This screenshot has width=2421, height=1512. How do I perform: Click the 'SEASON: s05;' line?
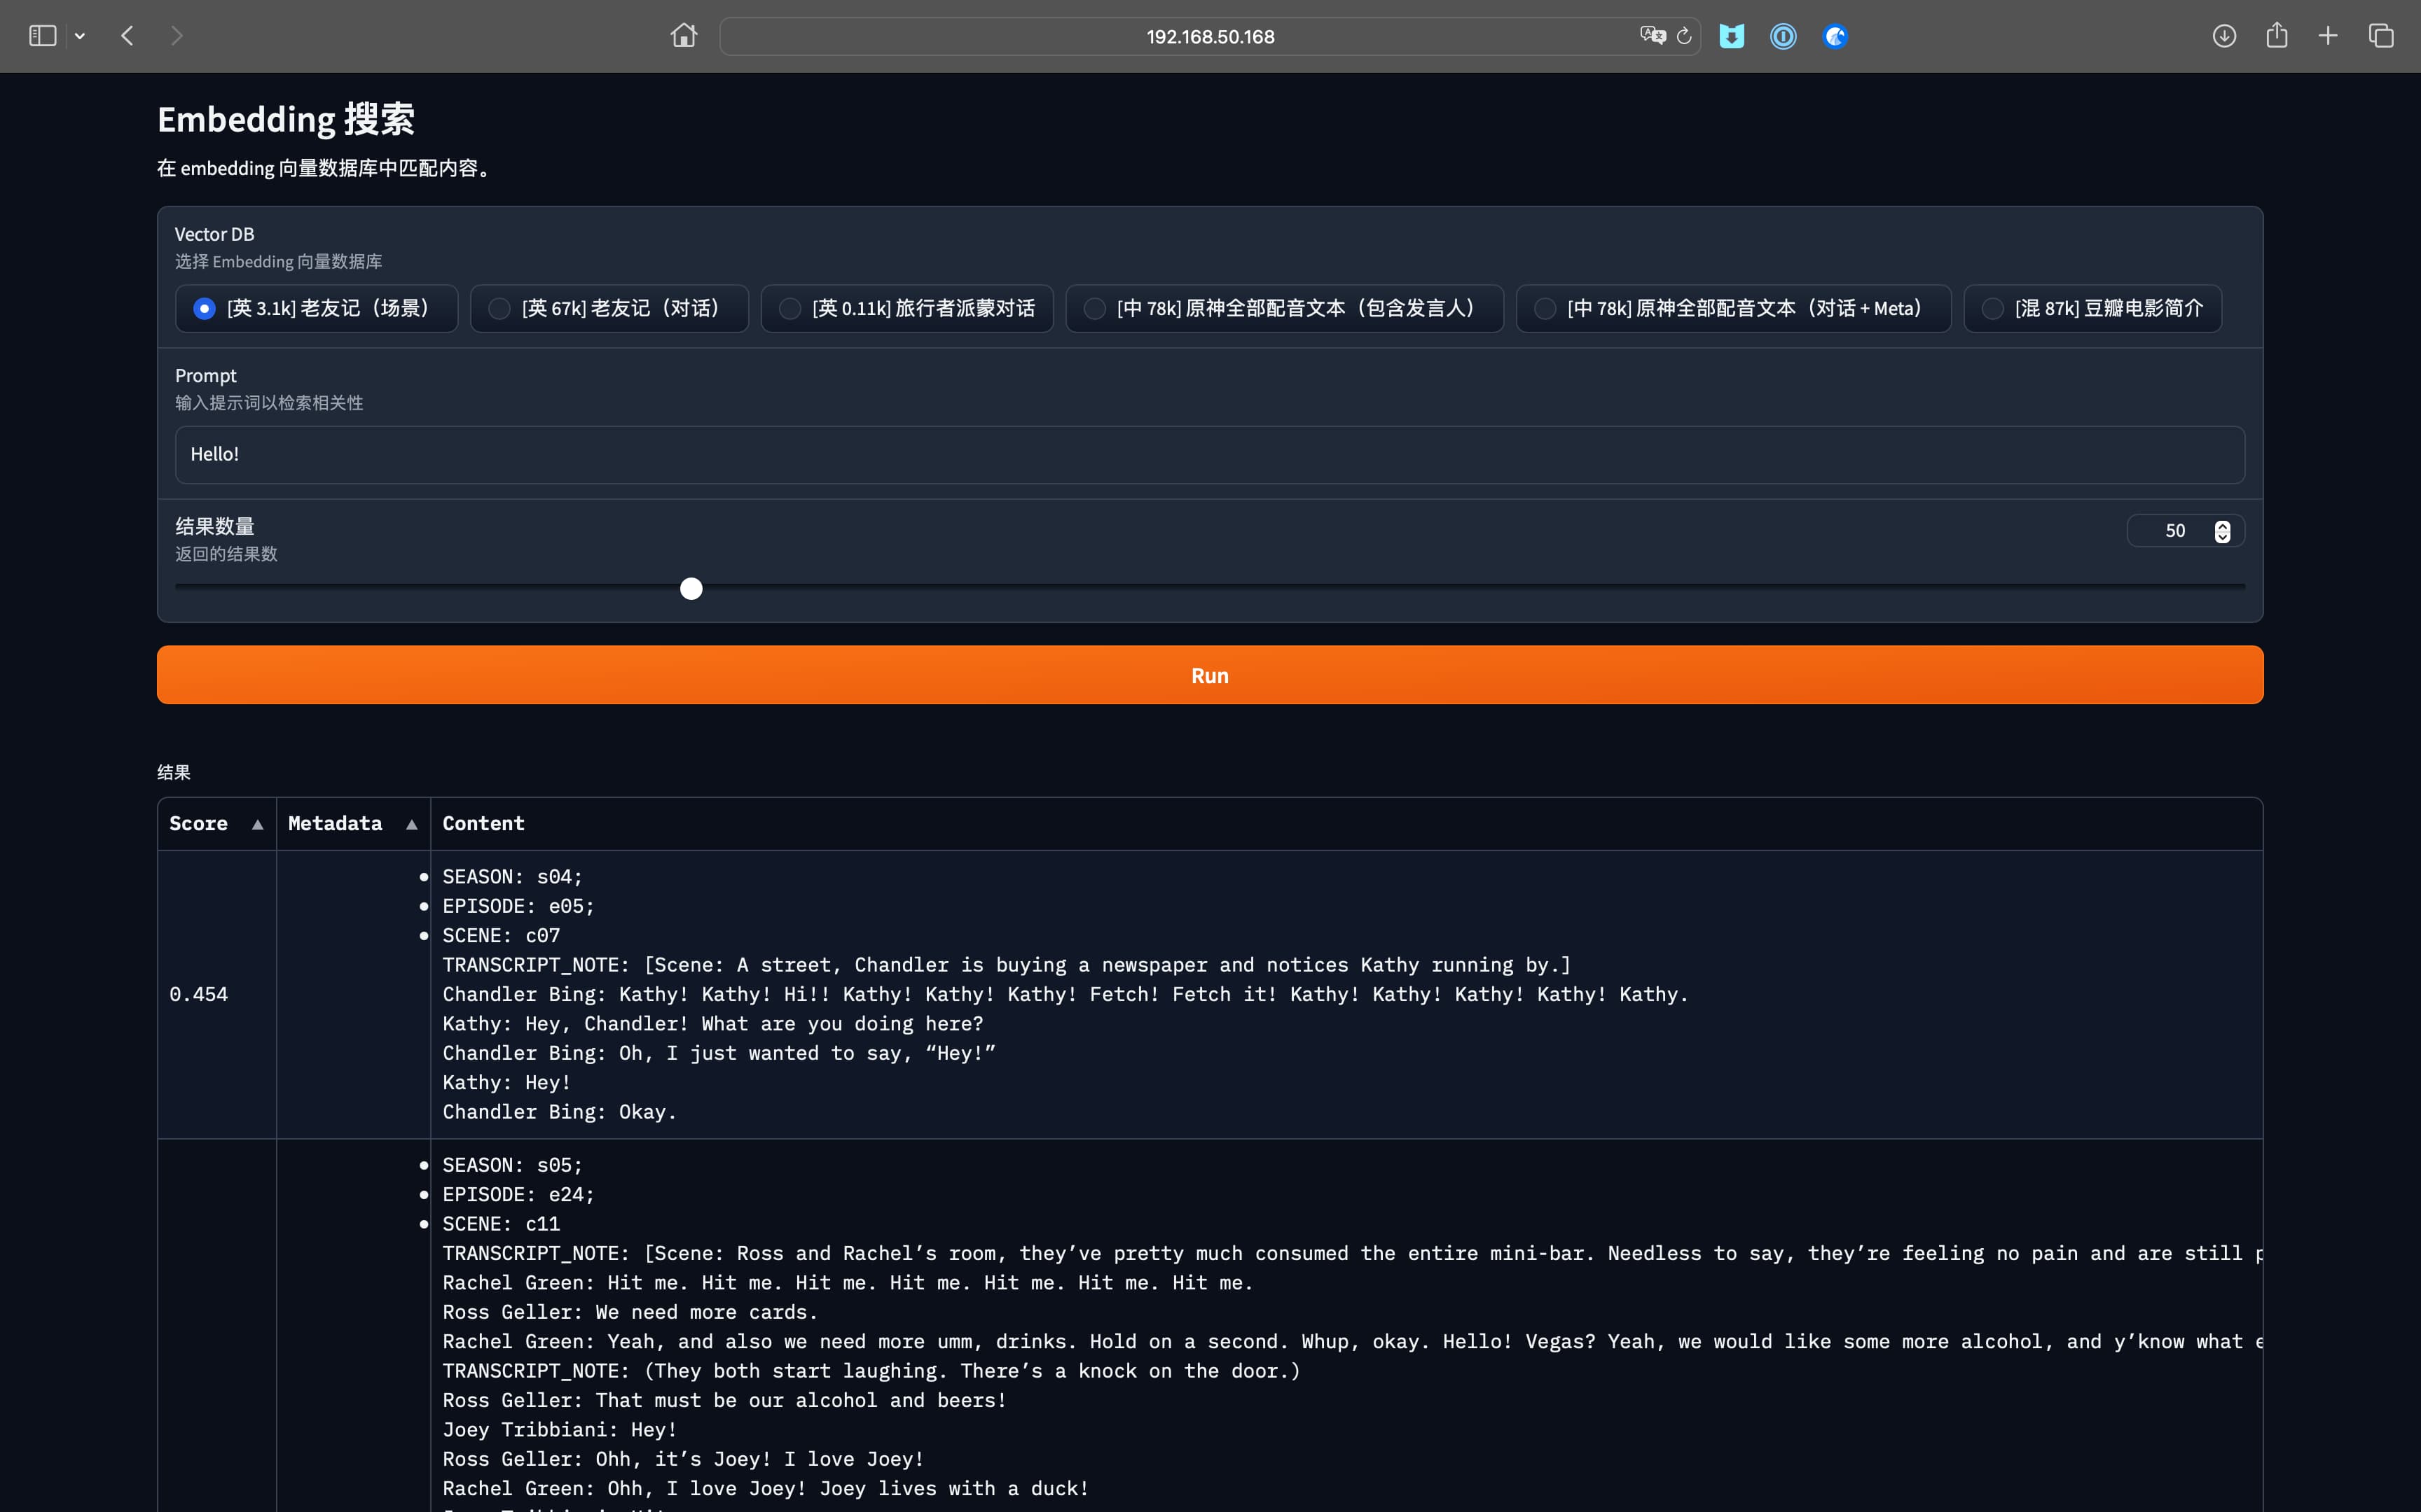(512, 1165)
